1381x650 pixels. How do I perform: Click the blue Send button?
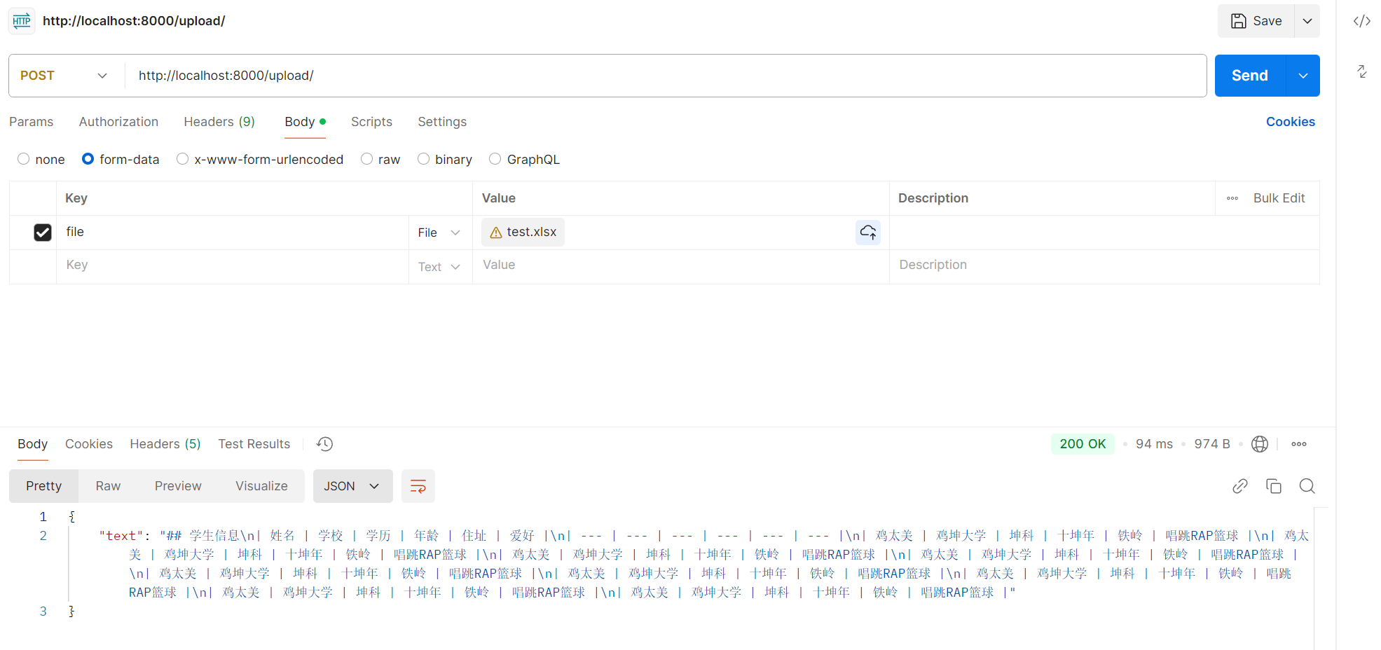(1250, 76)
